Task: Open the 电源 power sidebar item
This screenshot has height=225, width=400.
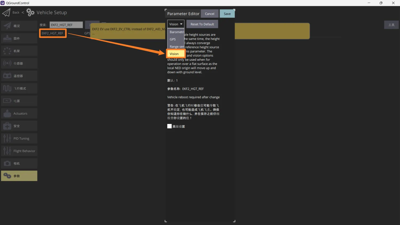Action: pos(19,101)
